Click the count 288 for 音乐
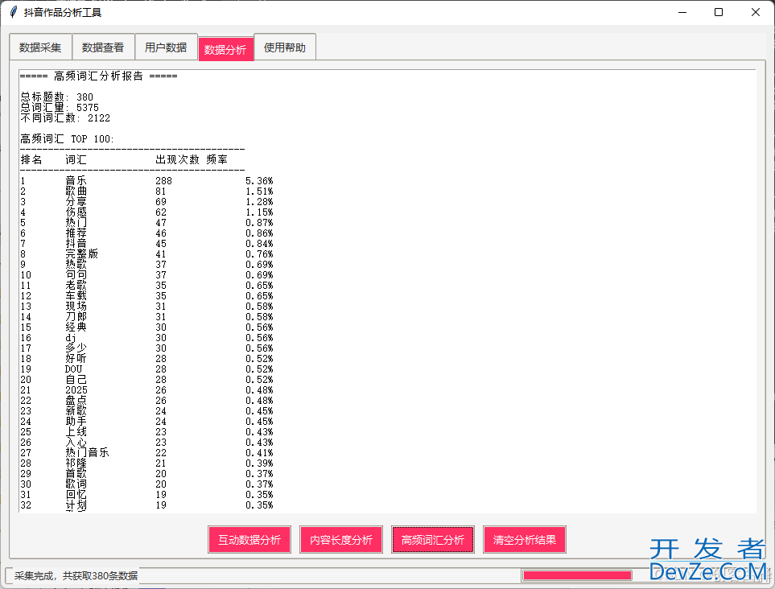Viewport: 775px width, 589px height. coord(163,181)
